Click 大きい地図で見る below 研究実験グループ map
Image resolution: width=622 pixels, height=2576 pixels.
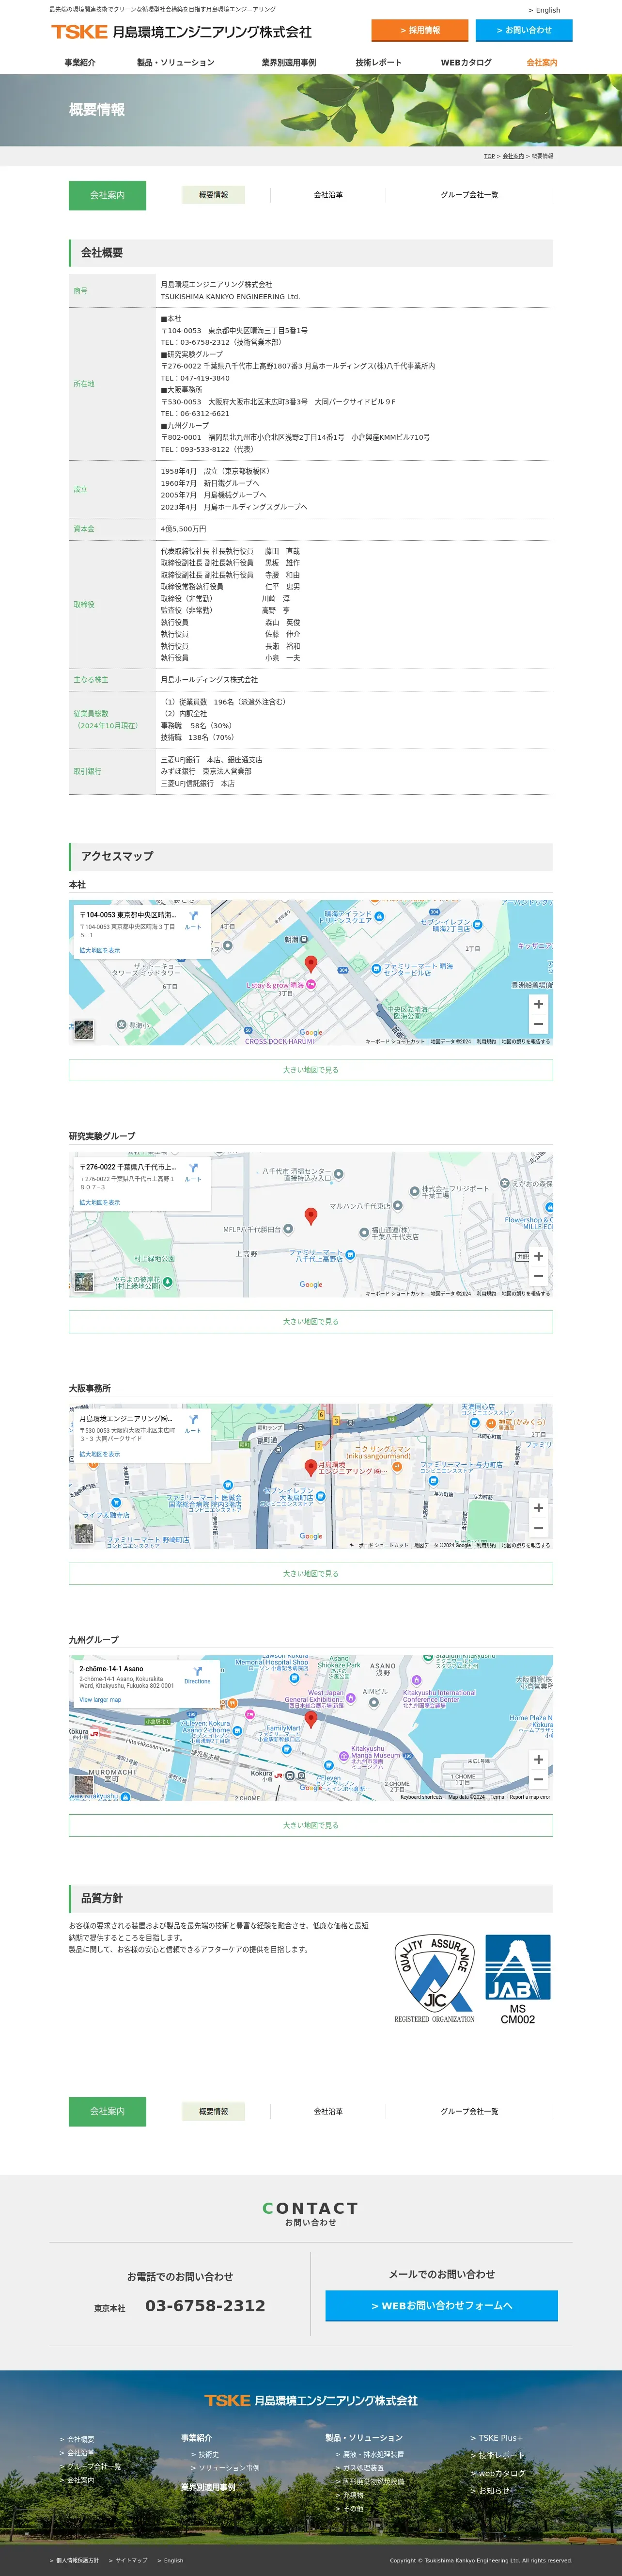pyautogui.click(x=311, y=1322)
